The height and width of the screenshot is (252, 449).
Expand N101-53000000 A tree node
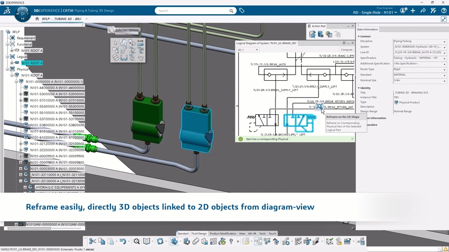[21, 94]
